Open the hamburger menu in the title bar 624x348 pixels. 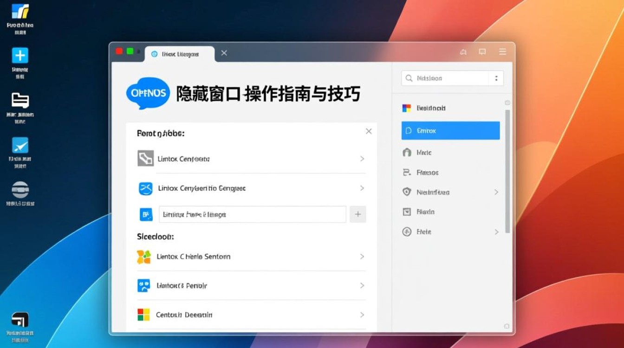(x=502, y=52)
